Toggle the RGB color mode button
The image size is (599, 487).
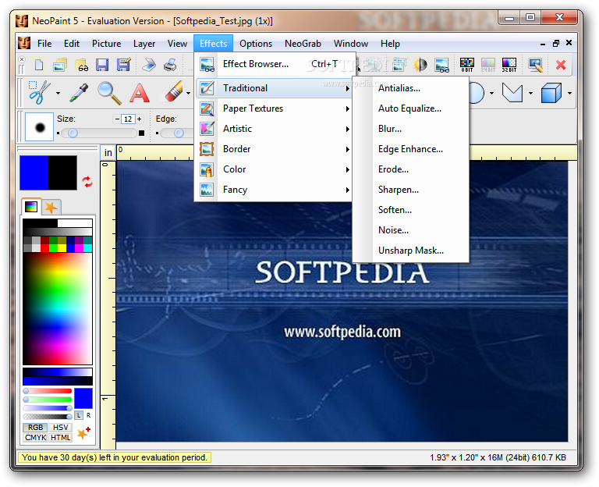pyautogui.click(x=36, y=427)
